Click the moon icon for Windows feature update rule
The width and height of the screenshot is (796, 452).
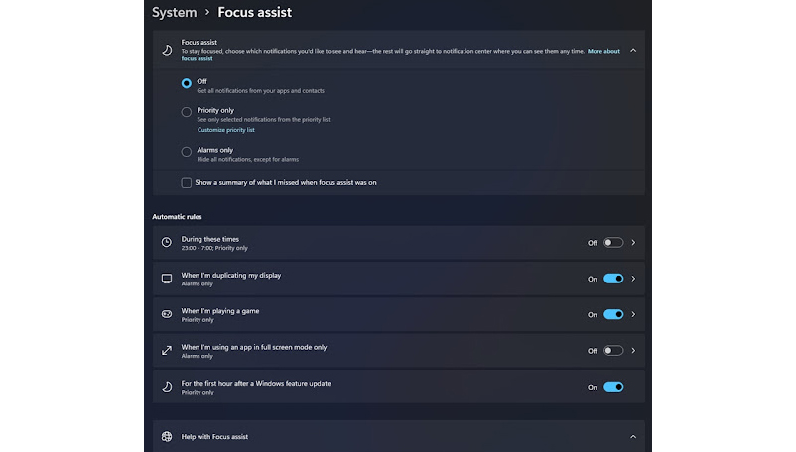[x=167, y=387]
